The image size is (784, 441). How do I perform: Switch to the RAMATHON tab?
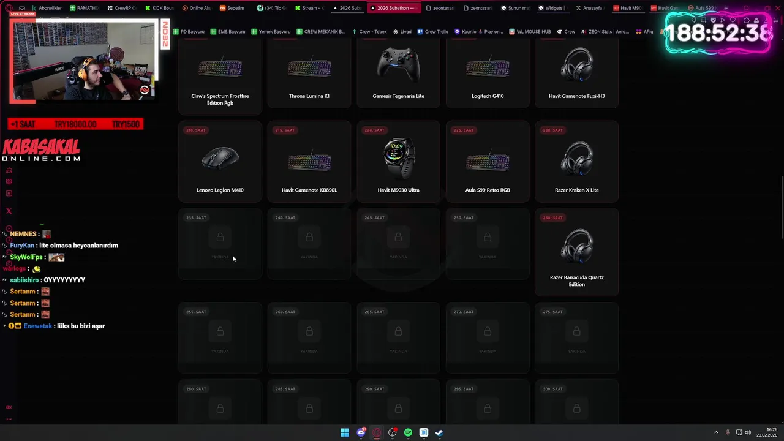click(x=84, y=8)
